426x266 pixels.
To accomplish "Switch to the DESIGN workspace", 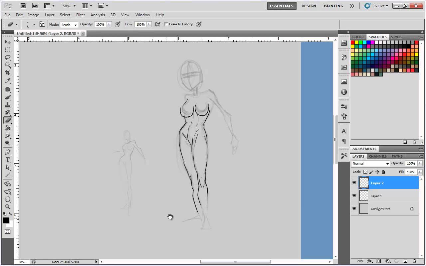I will (309, 6).
